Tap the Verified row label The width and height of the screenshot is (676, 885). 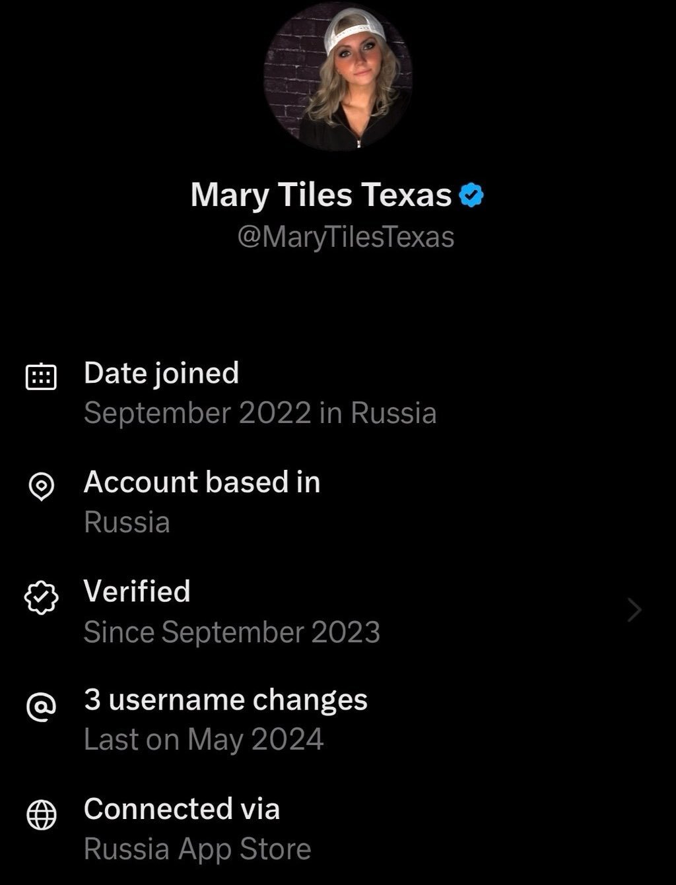(137, 591)
